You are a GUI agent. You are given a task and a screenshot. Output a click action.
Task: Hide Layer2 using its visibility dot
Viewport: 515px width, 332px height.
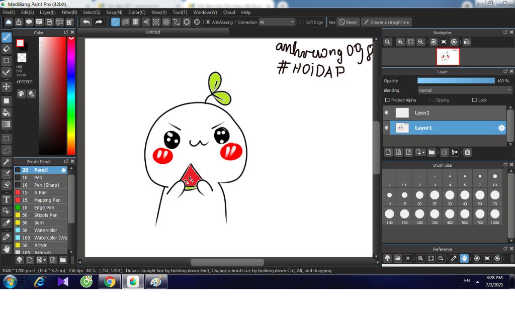click(387, 113)
